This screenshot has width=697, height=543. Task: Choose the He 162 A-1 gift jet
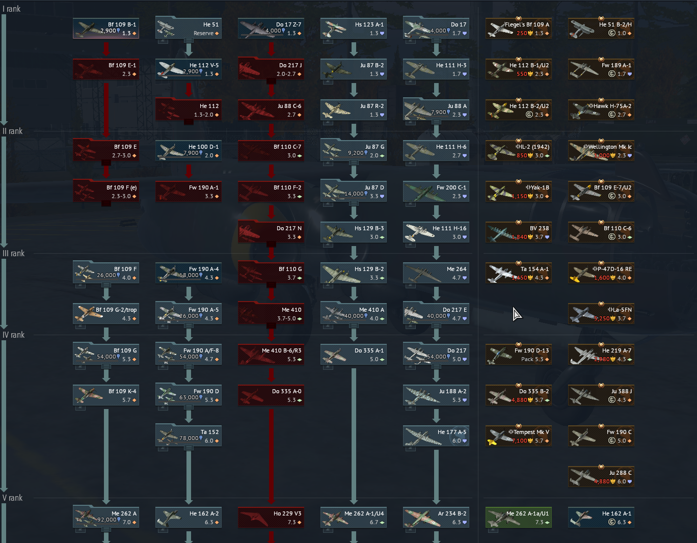coord(601,518)
